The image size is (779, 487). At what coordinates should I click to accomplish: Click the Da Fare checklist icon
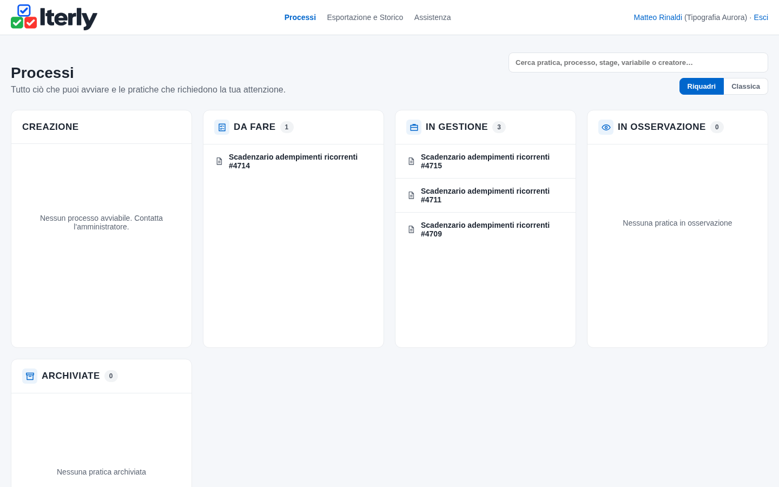click(222, 127)
